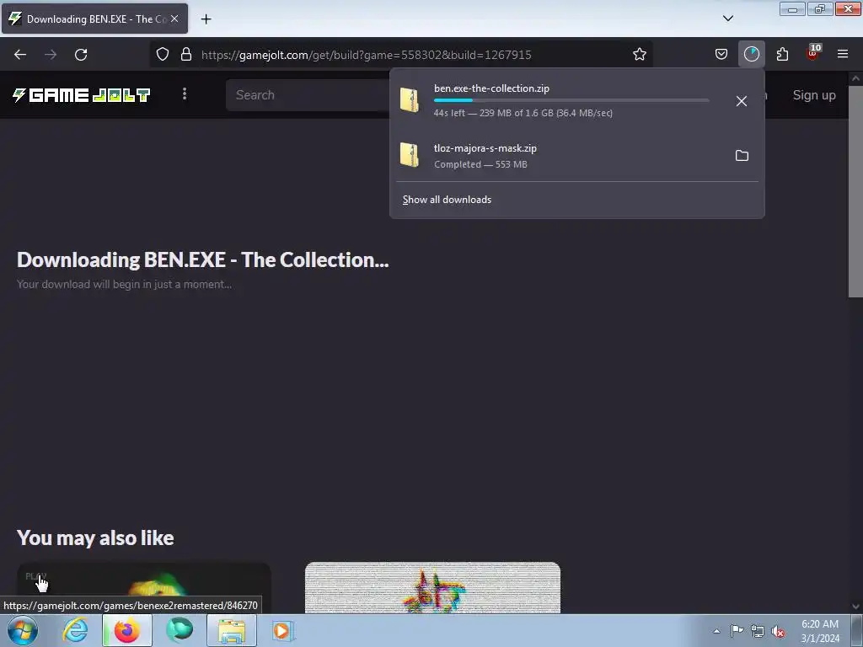
Task: Toggle the Firefox downloads panel button
Action: coord(751,55)
